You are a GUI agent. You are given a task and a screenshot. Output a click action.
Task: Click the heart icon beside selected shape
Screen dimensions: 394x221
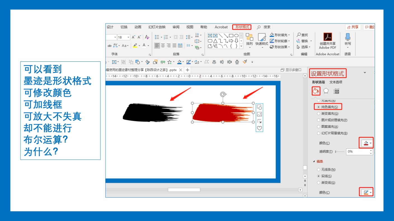259,128
